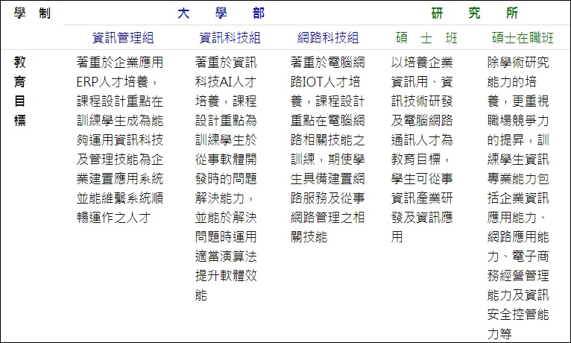Screen dimensions: 571x343
Task: Click the line 提升軟體效
Action: click(x=226, y=276)
